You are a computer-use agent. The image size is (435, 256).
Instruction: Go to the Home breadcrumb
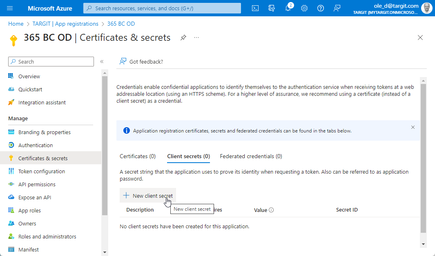[x=16, y=24]
